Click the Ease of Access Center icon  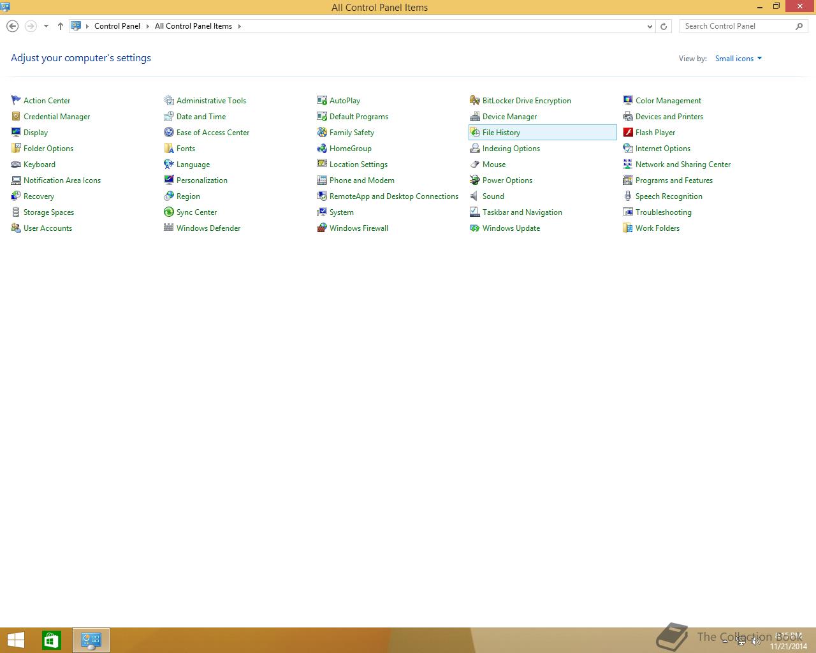pos(169,132)
